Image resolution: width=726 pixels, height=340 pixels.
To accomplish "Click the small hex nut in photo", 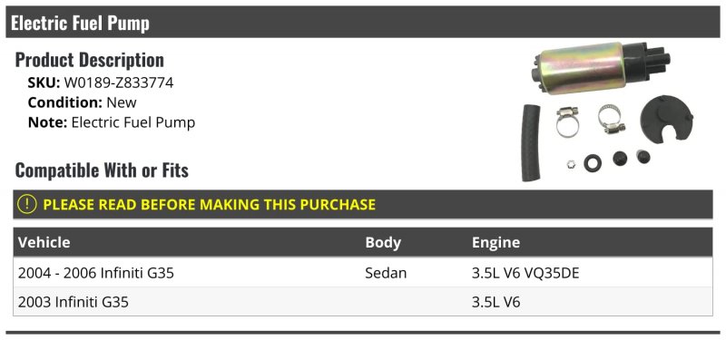I will click(x=572, y=163).
